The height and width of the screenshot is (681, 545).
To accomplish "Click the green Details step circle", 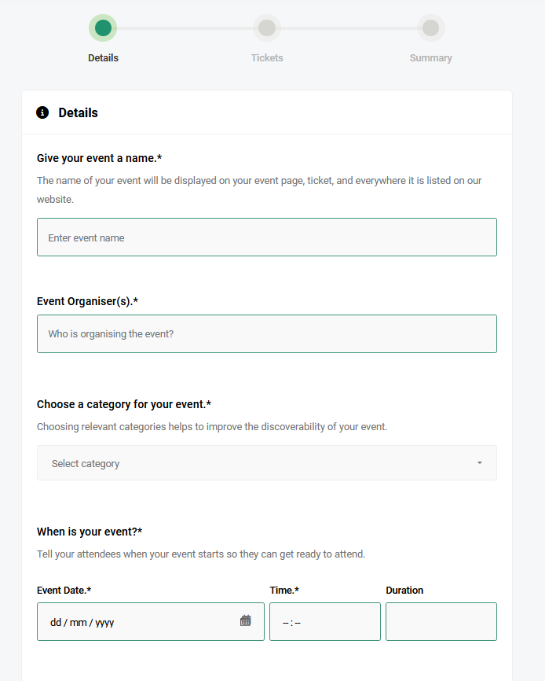I will pos(103,27).
